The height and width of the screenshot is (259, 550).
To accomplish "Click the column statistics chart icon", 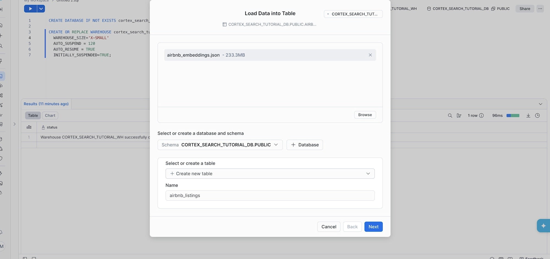I will 29,127.
